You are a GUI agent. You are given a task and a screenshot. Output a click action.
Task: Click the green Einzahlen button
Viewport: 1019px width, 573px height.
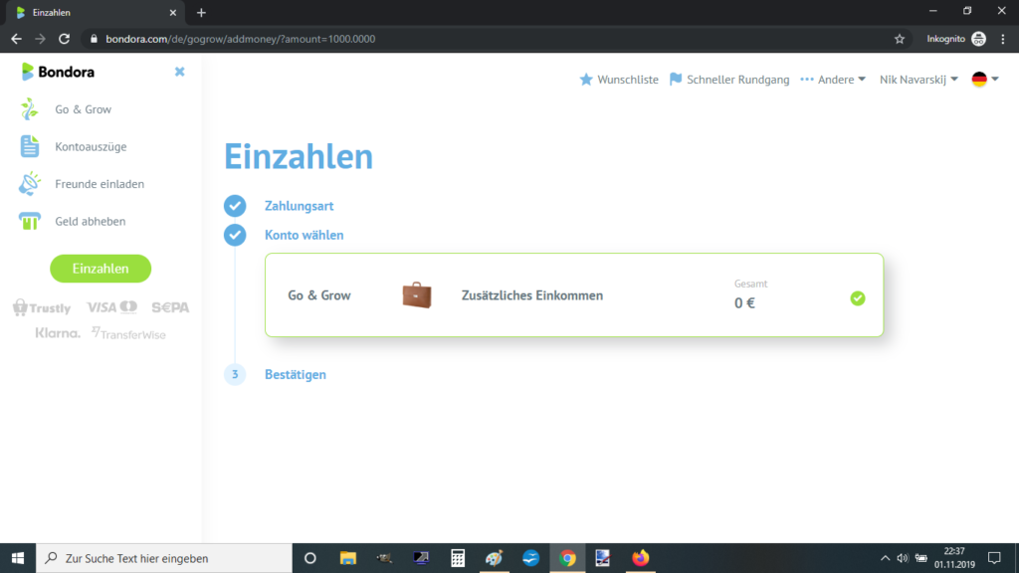[x=101, y=269]
